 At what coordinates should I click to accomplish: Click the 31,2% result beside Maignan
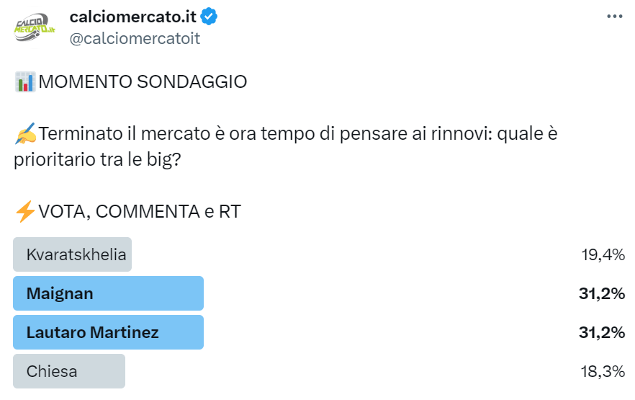[602, 293]
